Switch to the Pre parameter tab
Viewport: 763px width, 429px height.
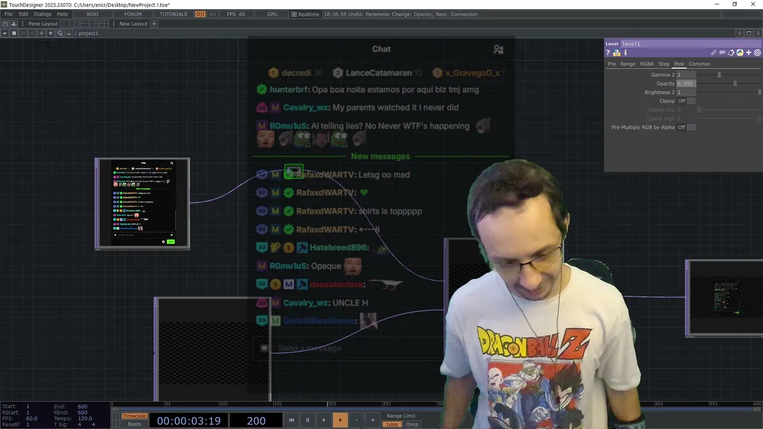pos(612,64)
